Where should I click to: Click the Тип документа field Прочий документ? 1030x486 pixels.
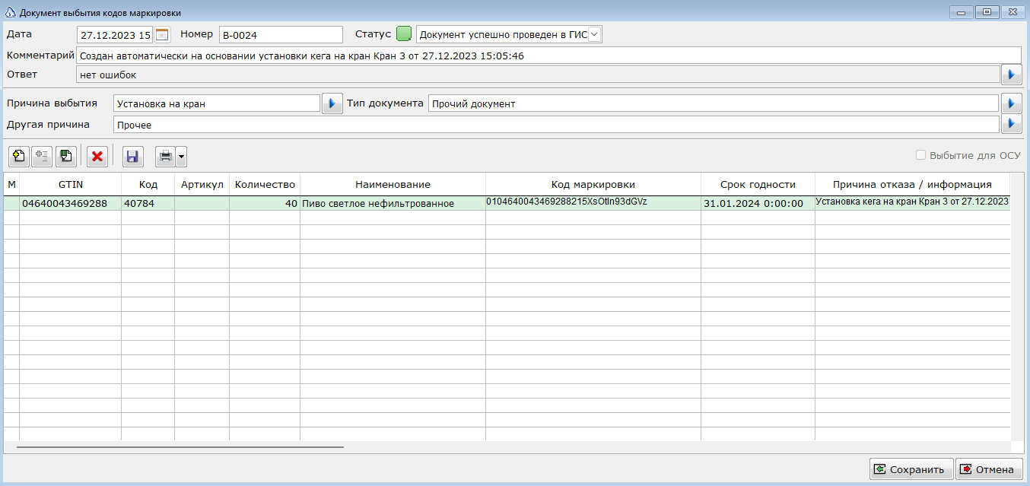(714, 103)
